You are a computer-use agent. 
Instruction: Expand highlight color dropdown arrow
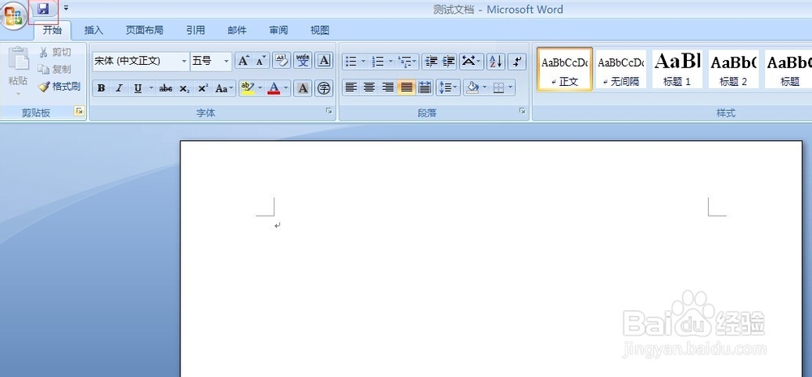(261, 88)
